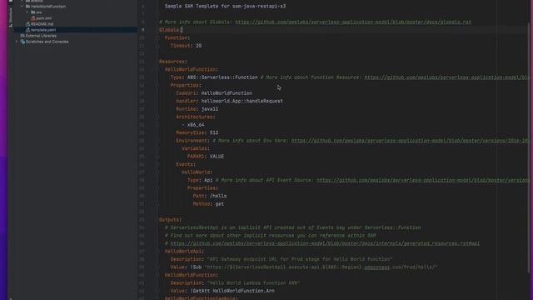
Task: Click the HelloWorldFunction folder icon
Action: click(27, 7)
